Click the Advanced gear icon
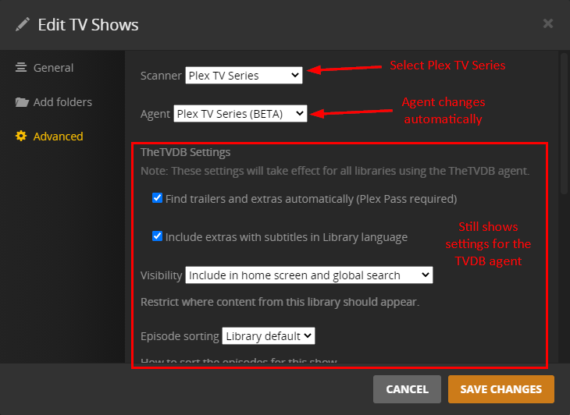The width and height of the screenshot is (570, 415). (21, 137)
